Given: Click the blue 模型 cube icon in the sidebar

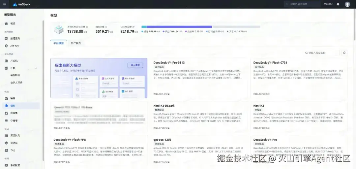Looking at the screenshot, I should click(x=6, y=106).
